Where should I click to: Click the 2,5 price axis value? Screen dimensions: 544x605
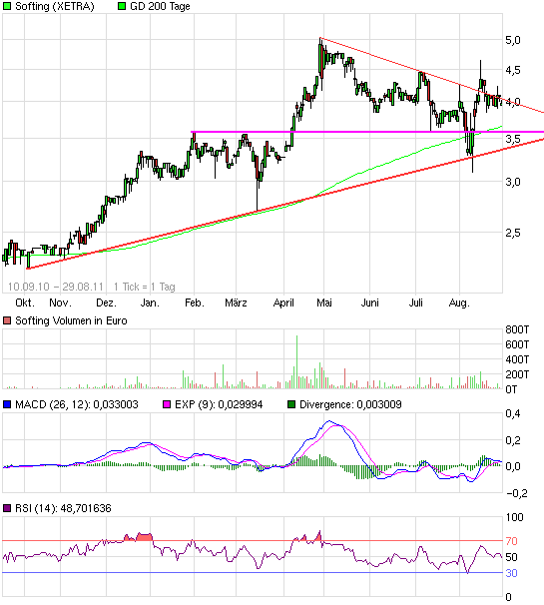click(513, 233)
